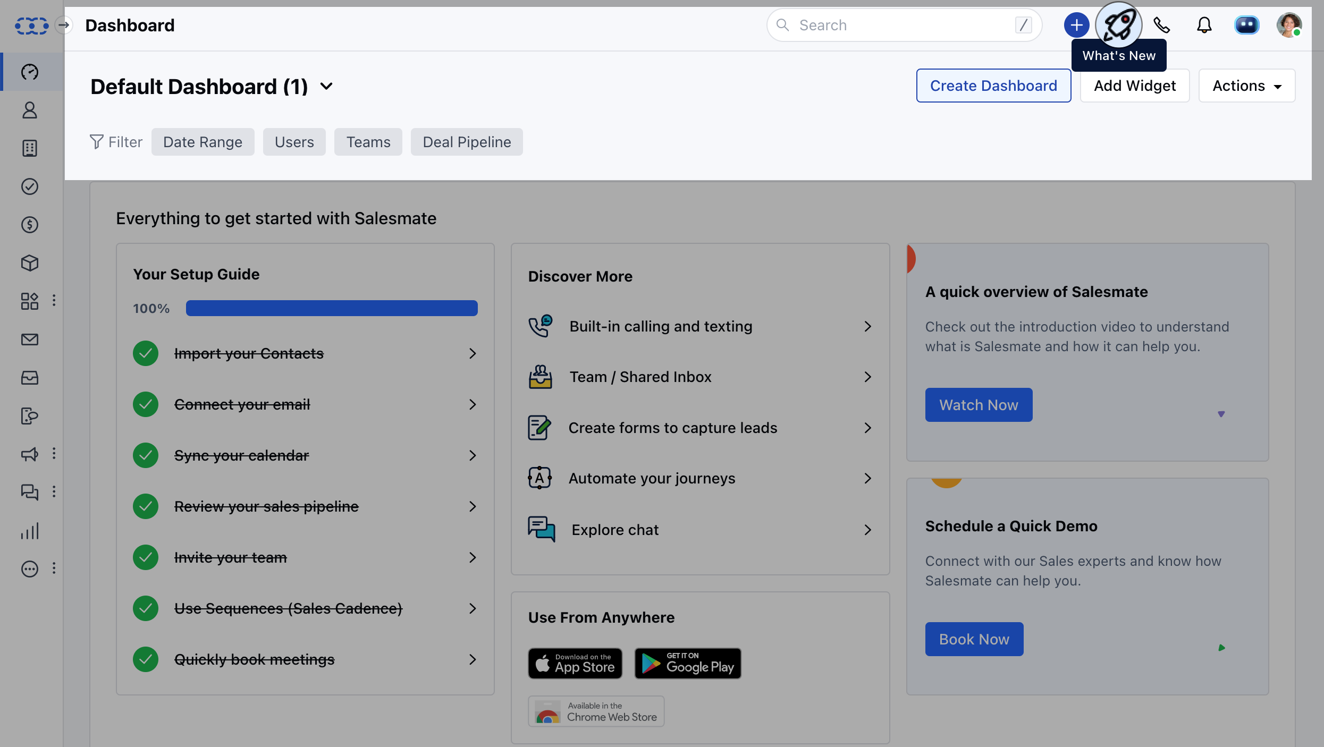Image resolution: width=1324 pixels, height=747 pixels.
Task: Expand Connect your email chevron
Action: pyautogui.click(x=473, y=404)
